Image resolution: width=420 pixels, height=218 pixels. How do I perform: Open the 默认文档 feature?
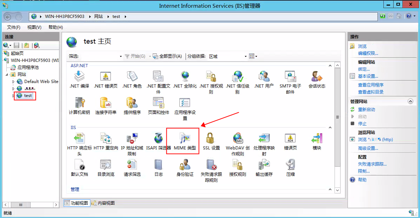tap(79, 166)
